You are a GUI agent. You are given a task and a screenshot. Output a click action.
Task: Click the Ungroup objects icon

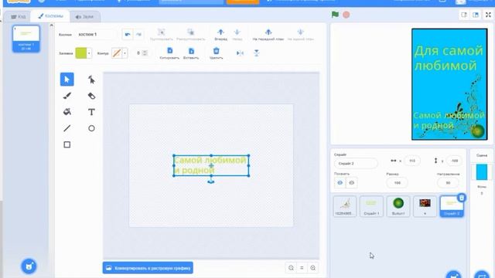coord(191,34)
